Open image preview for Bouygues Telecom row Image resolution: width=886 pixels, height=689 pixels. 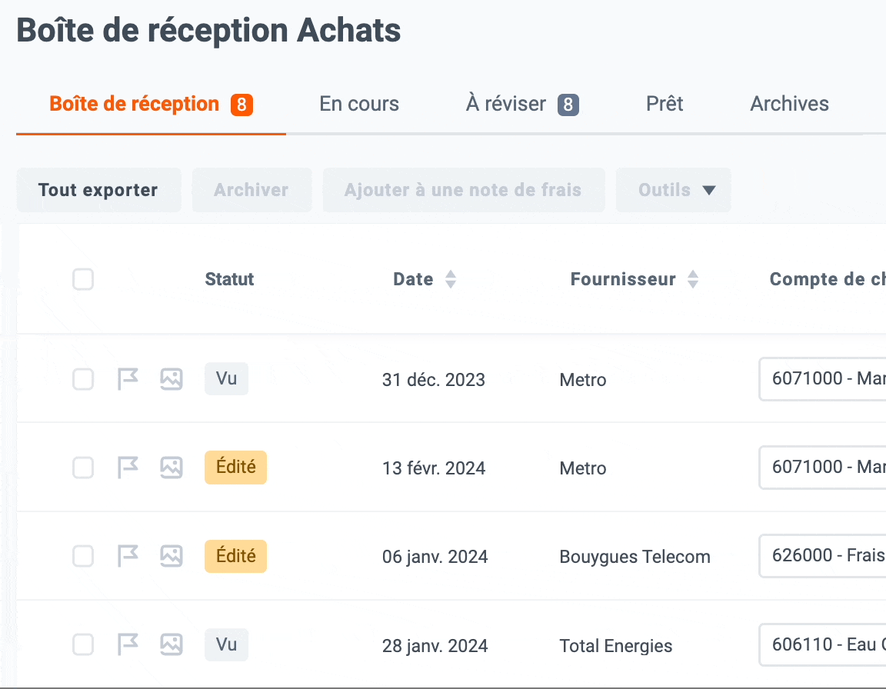click(172, 556)
